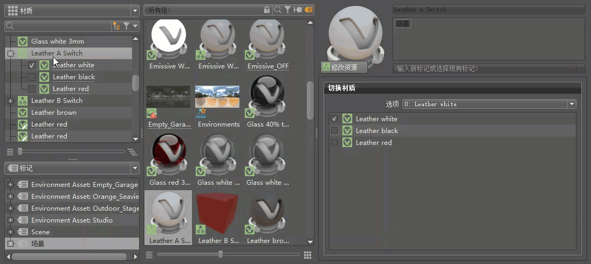Click the thumbnail grid scroll-down arrow

(310, 242)
